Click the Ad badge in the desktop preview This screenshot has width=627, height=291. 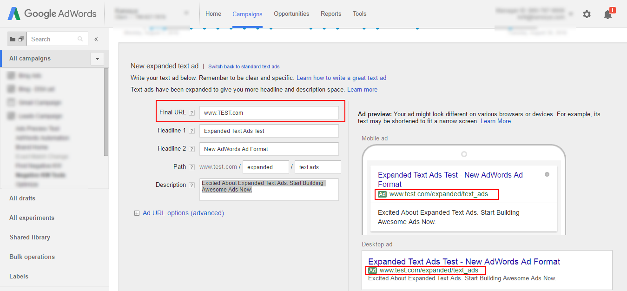click(x=372, y=271)
